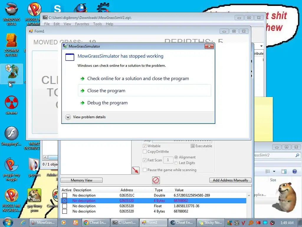Open the media player taskbar icon
Screen dimensions: 302x227
tap(64, 223)
